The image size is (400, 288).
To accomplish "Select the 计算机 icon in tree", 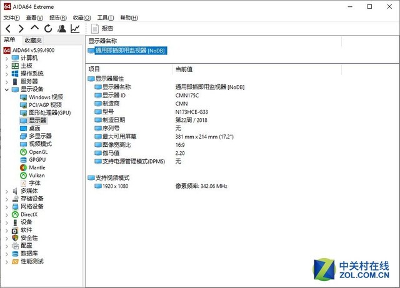I will click(15, 58).
